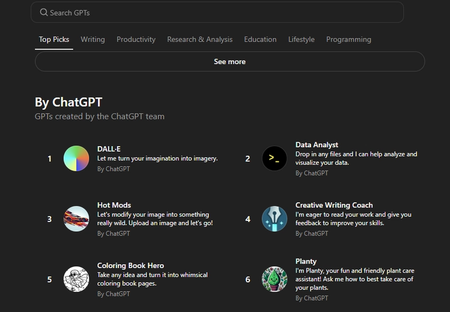The width and height of the screenshot is (450, 312).
Task: Click 'Drop in any files' description text
Action: click(x=356, y=159)
